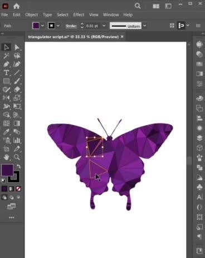Select the Rectangle tool
Image resolution: width=205 pixels, height=258 pixels.
[6, 81]
